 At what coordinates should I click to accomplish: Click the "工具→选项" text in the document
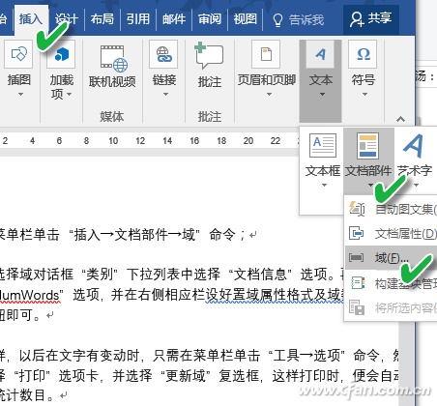point(306,356)
